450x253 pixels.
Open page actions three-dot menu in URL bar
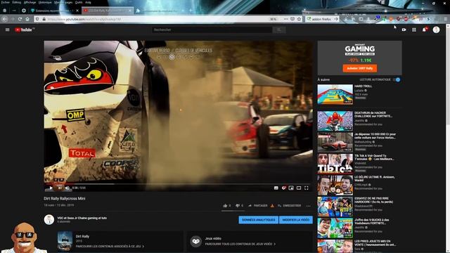coord(285,19)
